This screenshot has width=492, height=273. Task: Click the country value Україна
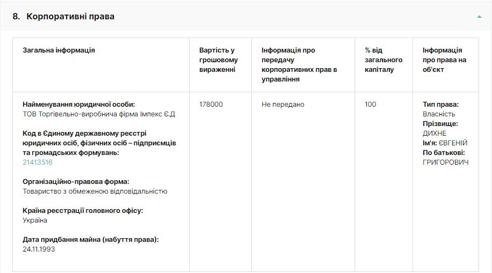coord(35,220)
